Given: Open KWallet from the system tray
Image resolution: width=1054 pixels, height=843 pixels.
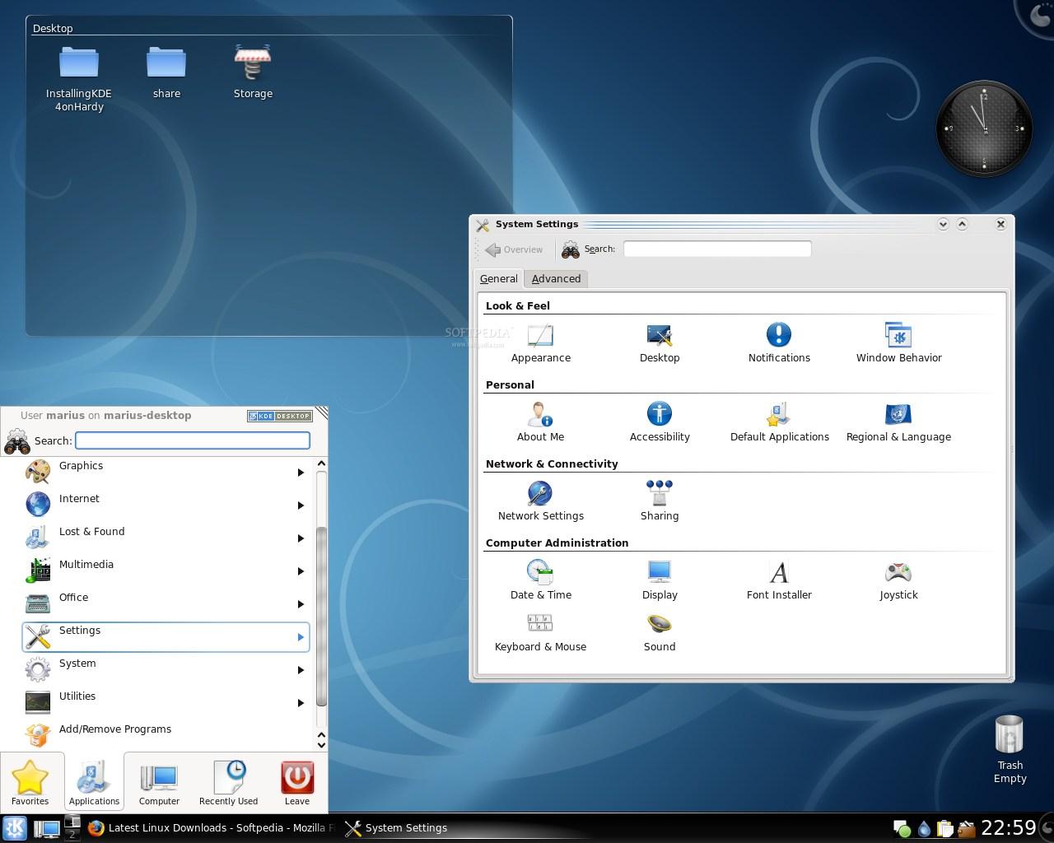Looking at the screenshot, I should [x=967, y=829].
